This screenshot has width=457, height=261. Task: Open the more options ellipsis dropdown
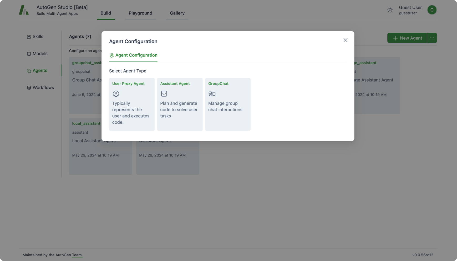pyautogui.click(x=432, y=38)
